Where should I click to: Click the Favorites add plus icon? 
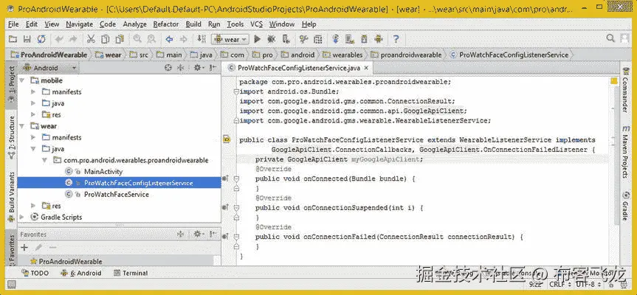tap(24, 247)
